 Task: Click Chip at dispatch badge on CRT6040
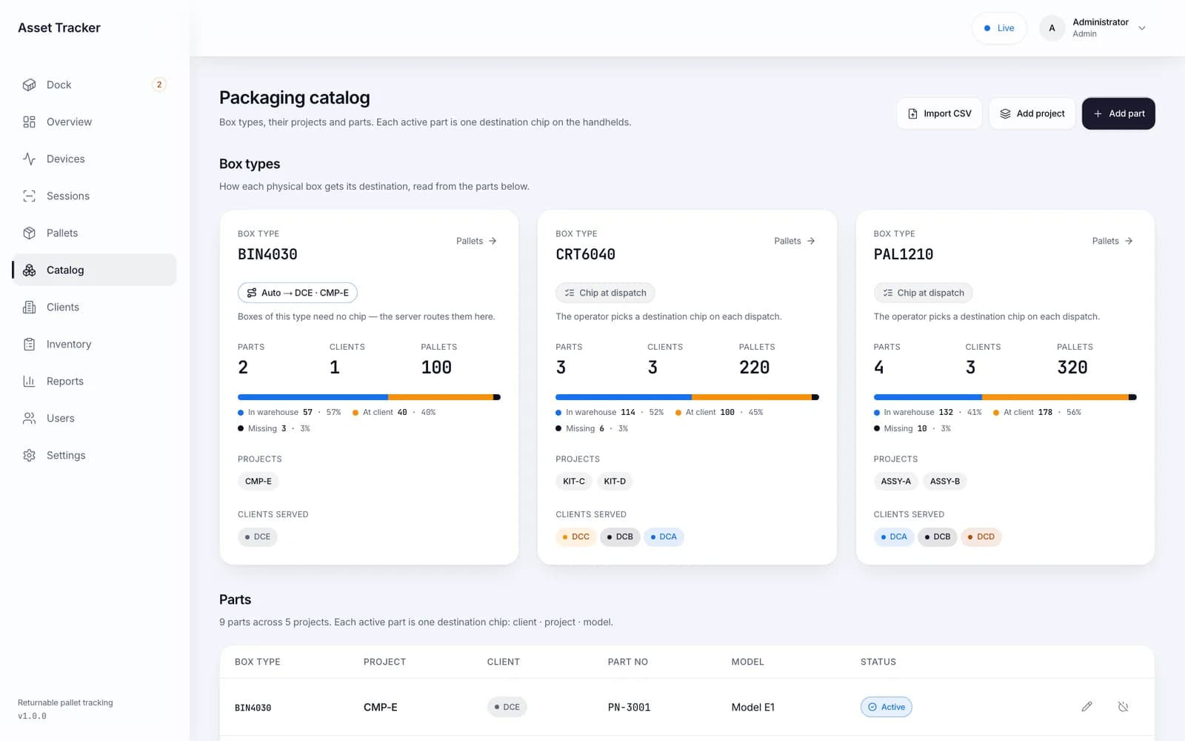click(605, 293)
